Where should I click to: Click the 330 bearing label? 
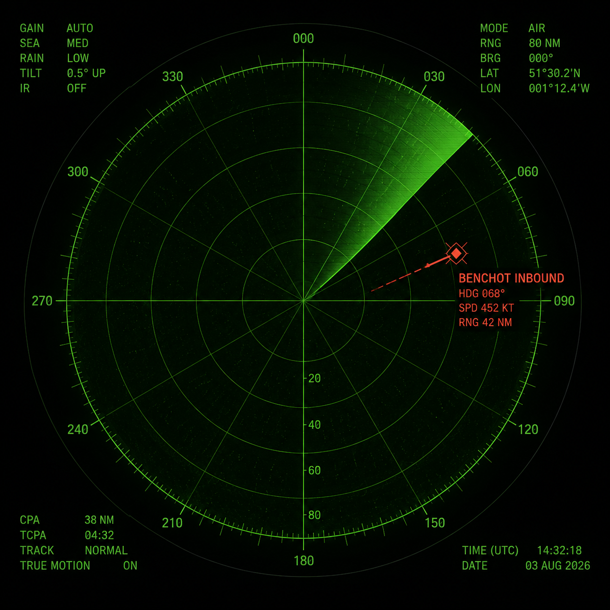(172, 77)
